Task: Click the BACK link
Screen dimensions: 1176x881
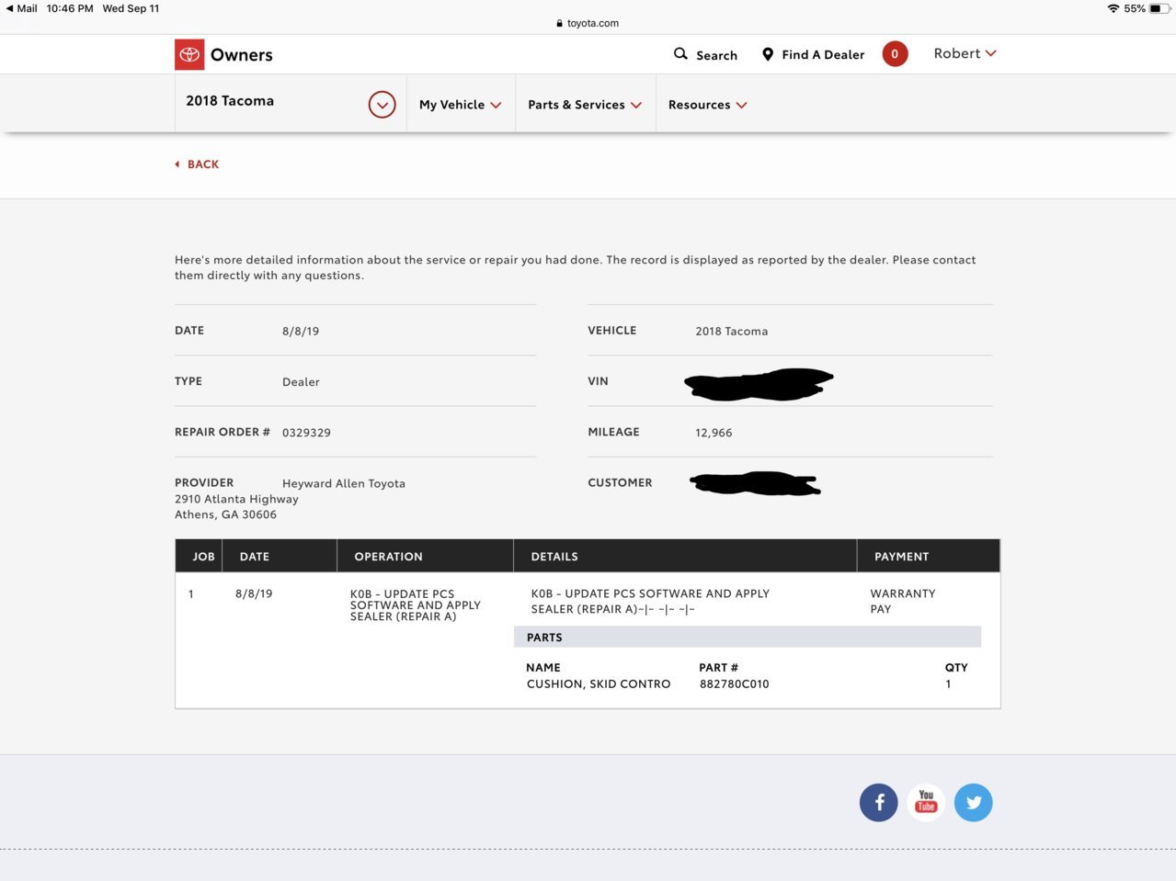Action: (197, 164)
